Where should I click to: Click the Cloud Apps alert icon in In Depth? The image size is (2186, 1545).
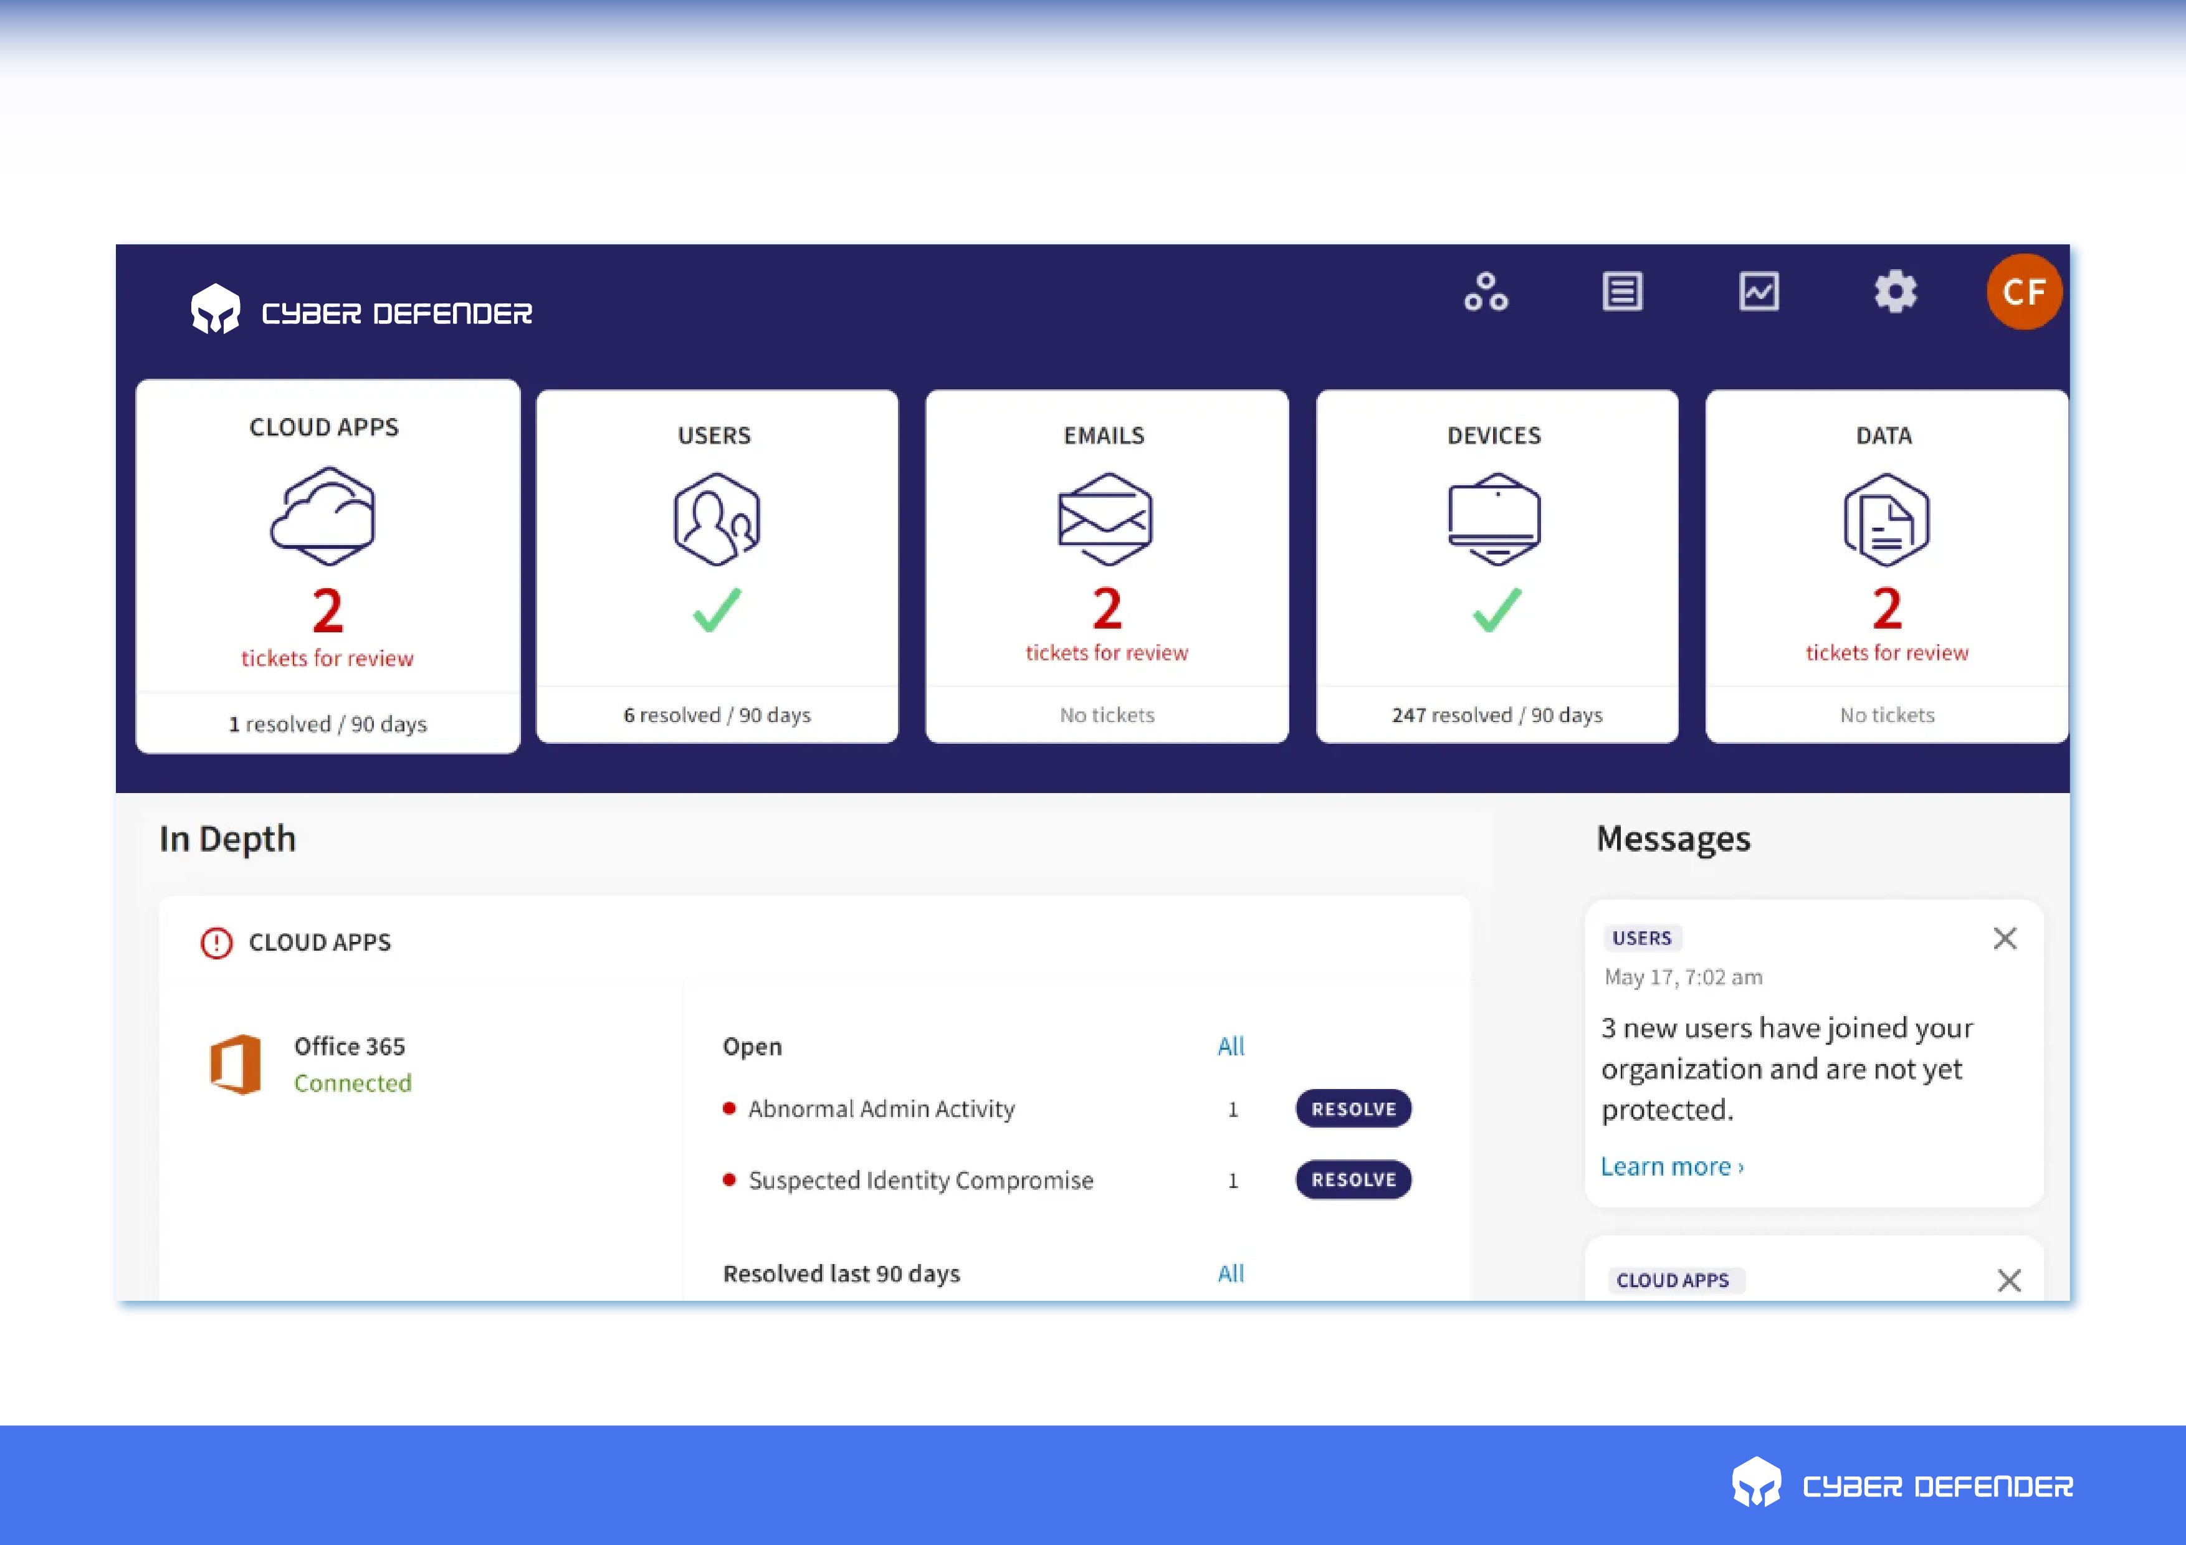217,941
